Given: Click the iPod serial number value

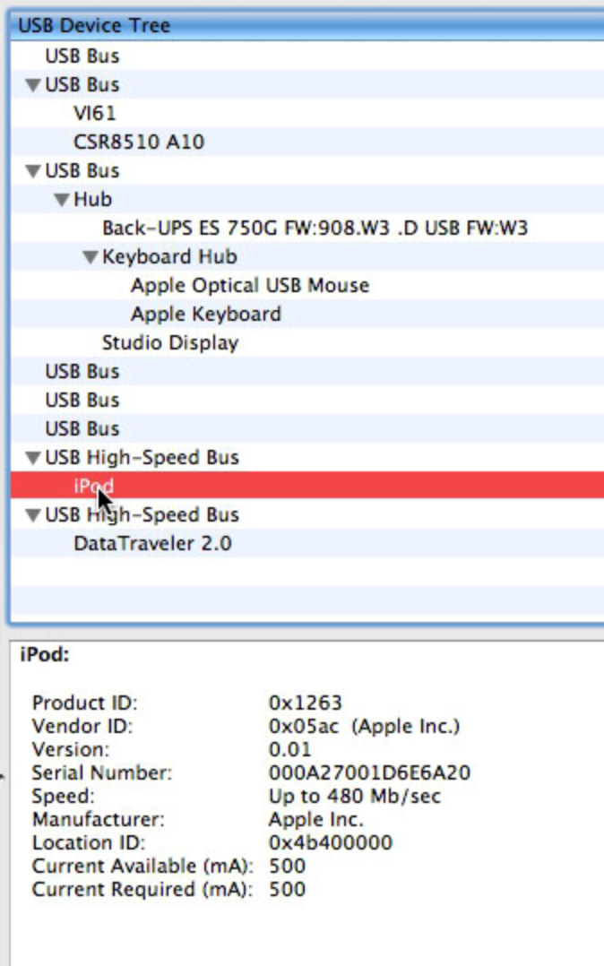Looking at the screenshot, I should coord(369,772).
